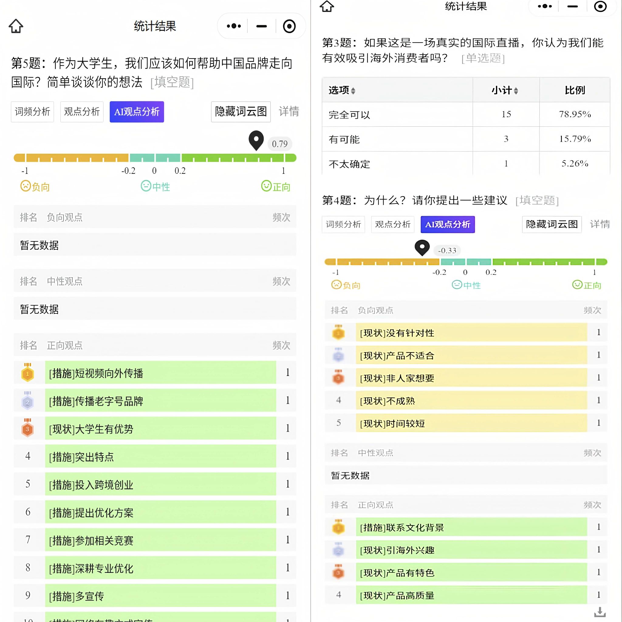Screen dimensions: 622x622
Task: Open 详情 link for question 5
Action: pos(289,111)
